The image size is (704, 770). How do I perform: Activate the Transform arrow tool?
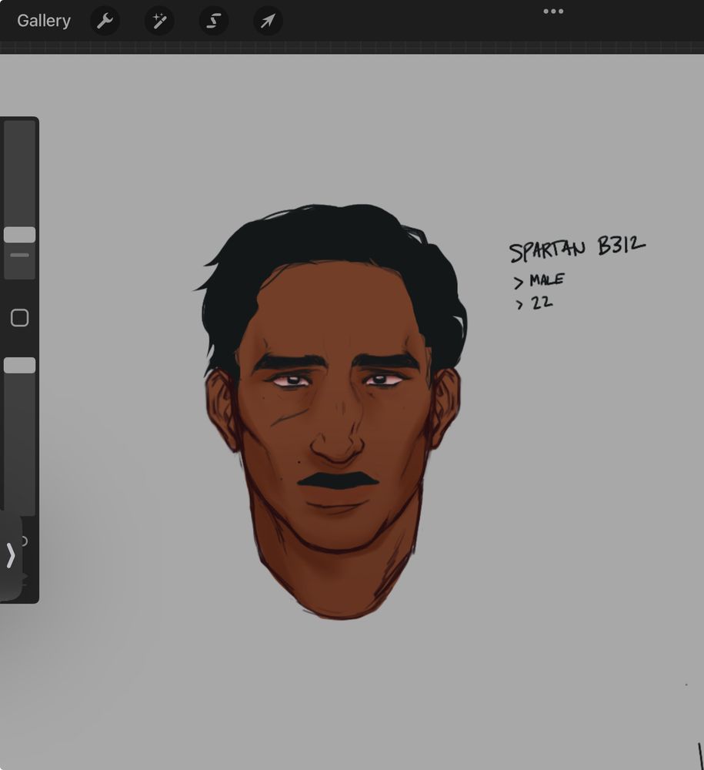(x=268, y=21)
